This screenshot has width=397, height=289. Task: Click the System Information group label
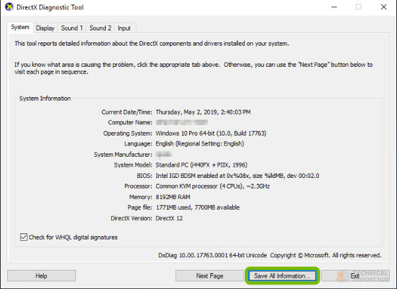tap(45, 99)
